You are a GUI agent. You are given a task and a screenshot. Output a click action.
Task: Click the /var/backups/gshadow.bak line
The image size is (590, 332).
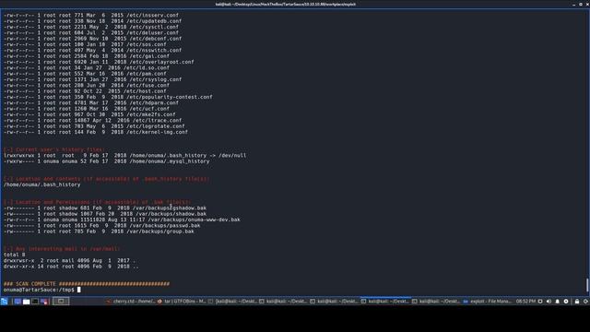coord(105,207)
